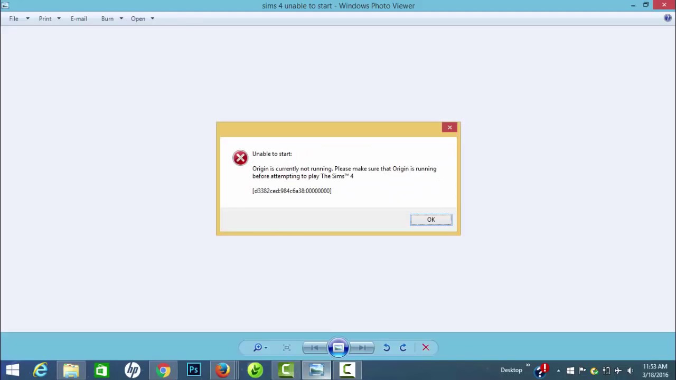Open the Open menu
The width and height of the screenshot is (676, 380).
(x=138, y=18)
